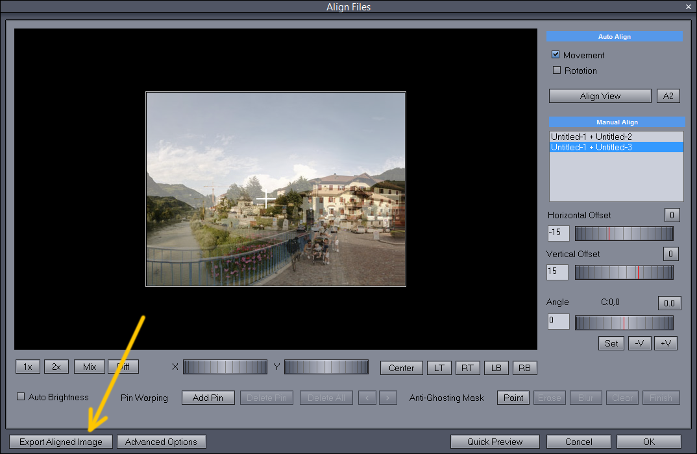Screen dimensions: 697x454
Task: Switch preview to 1x zoom
Action: (27, 366)
